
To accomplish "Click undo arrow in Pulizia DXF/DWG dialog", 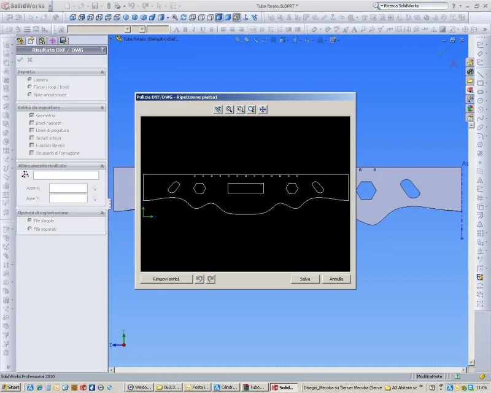I will point(199,279).
